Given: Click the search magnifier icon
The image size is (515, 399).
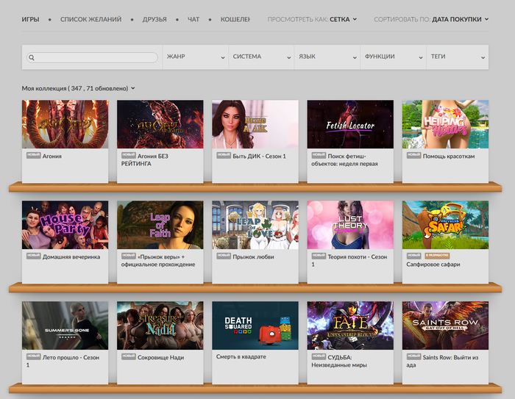Looking at the screenshot, I should coord(32,57).
